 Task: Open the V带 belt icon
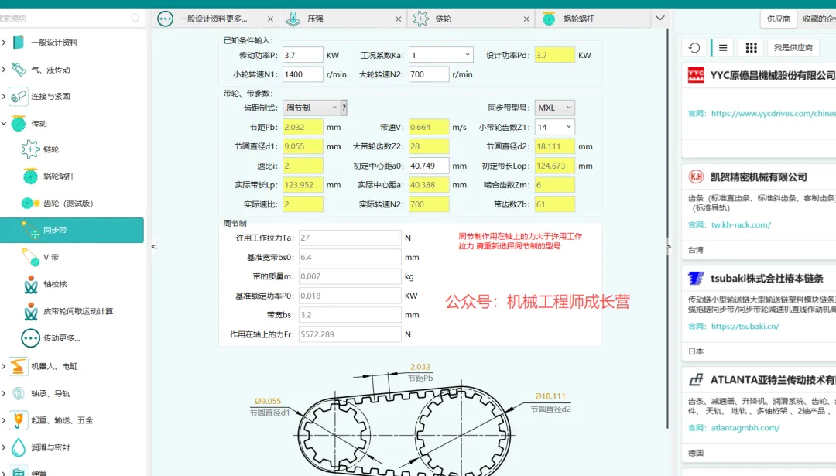coord(30,257)
